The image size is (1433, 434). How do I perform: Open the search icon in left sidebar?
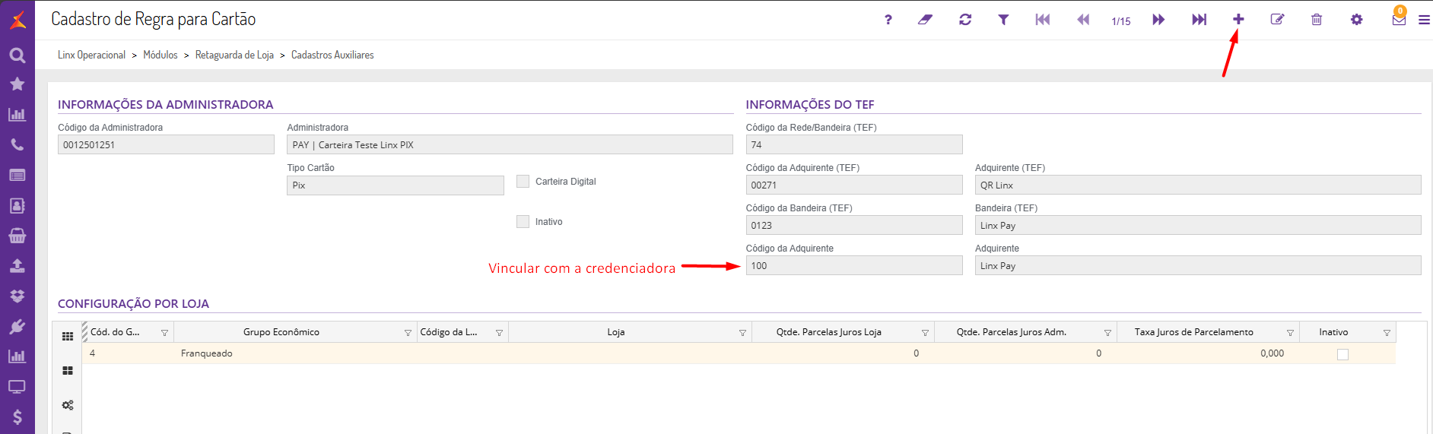pos(17,55)
